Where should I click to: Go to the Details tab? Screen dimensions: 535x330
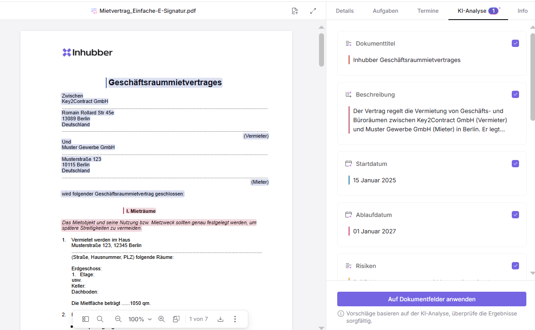pos(345,11)
